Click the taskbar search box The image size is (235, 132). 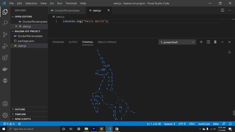34,129
